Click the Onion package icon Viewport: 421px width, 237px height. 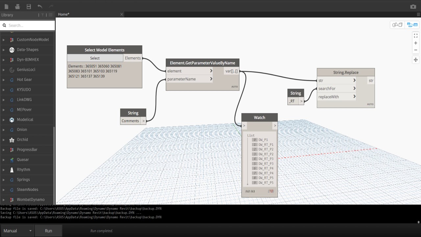click(12, 130)
